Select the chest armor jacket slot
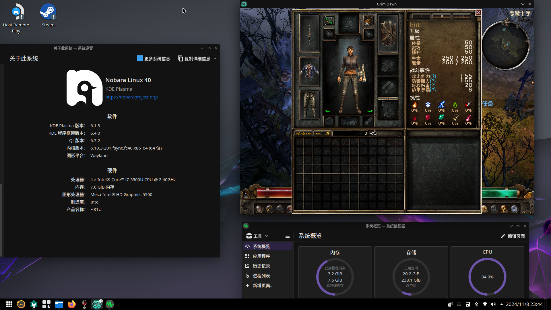This screenshot has width=551, height=310. (x=309, y=71)
